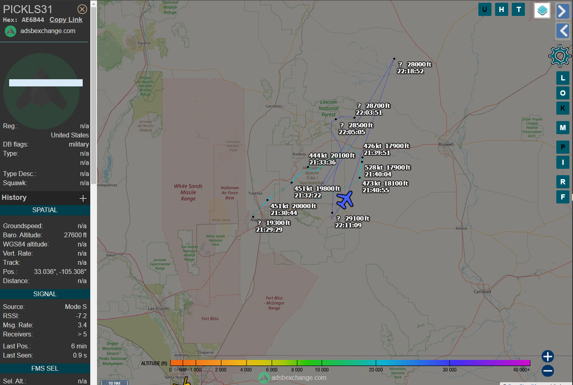Screen dimensions: 573x385
Task: Click the position 33.036°, -105.308° value
Action: [60, 272]
